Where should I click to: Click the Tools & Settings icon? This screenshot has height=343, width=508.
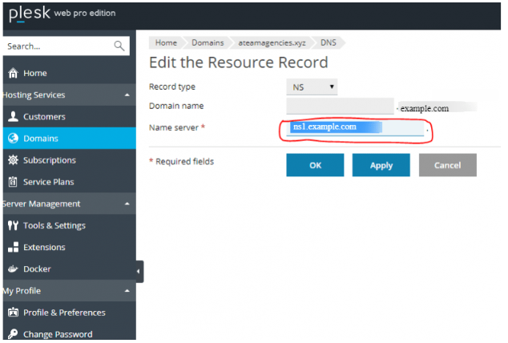pyautogui.click(x=13, y=225)
